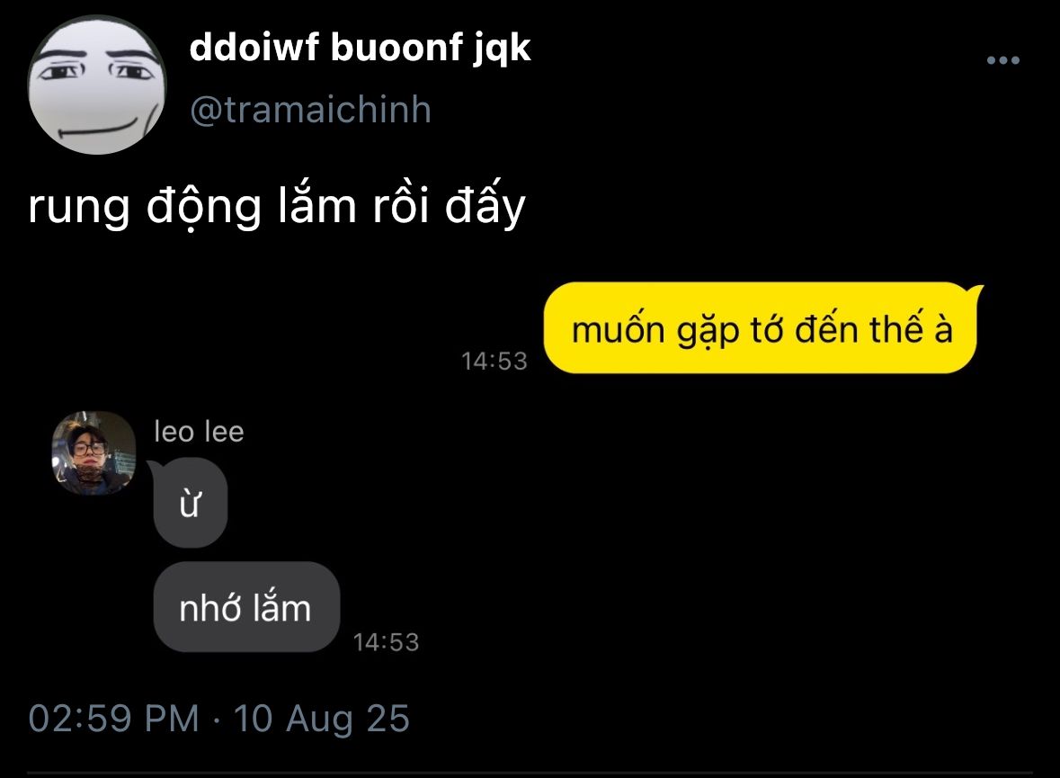The height and width of the screenshot is (778, 1060).
Task: Tap the 'leo lee' sender name
Action: [199, 432]
